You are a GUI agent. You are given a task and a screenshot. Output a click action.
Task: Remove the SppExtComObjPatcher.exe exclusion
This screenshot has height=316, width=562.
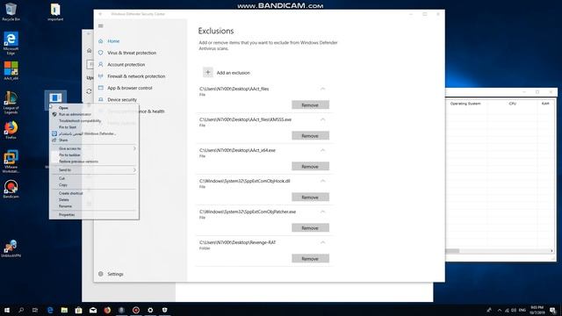coord(310,228)
